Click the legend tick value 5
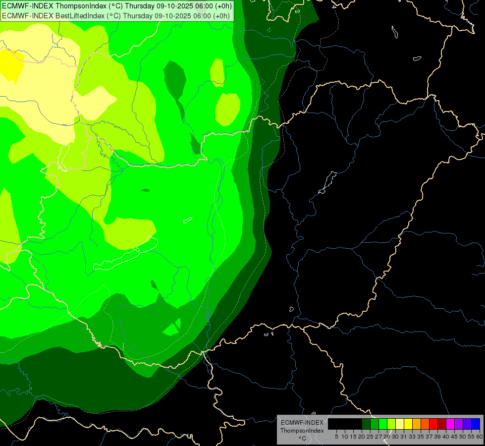 point(336,437)
